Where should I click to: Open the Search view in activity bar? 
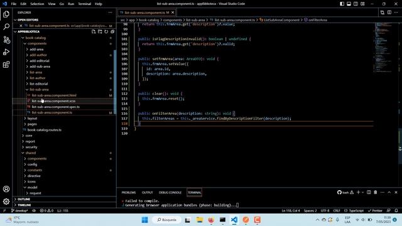(6, 26)
